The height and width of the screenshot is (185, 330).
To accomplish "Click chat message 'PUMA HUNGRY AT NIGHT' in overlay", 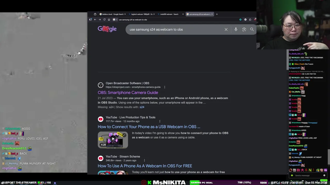I will (38, 163).
